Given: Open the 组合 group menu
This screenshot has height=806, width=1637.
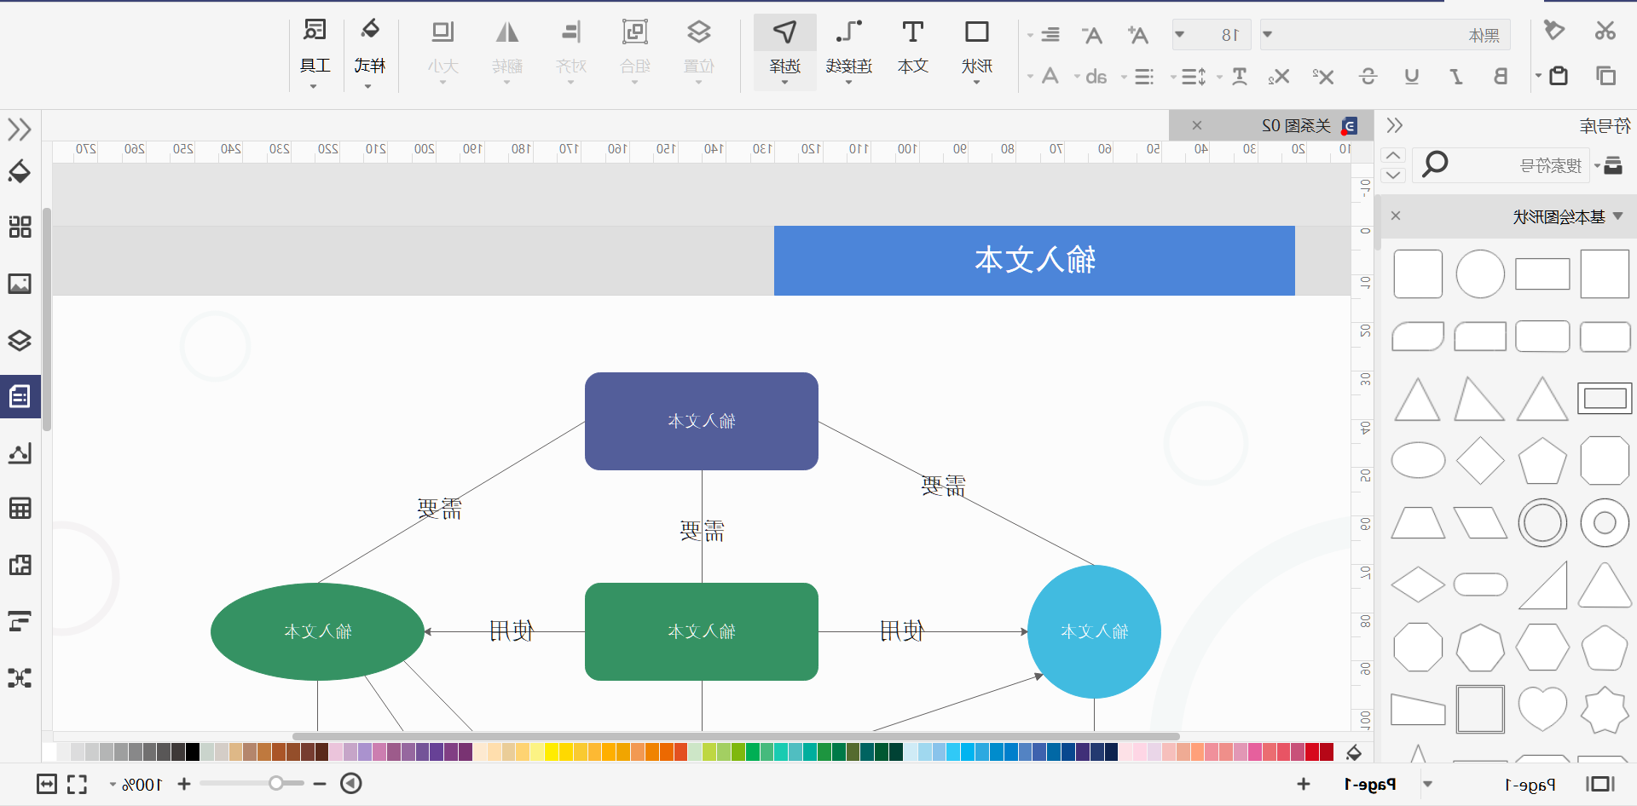Looking at the screenshot, I should (x=635, y=51).
